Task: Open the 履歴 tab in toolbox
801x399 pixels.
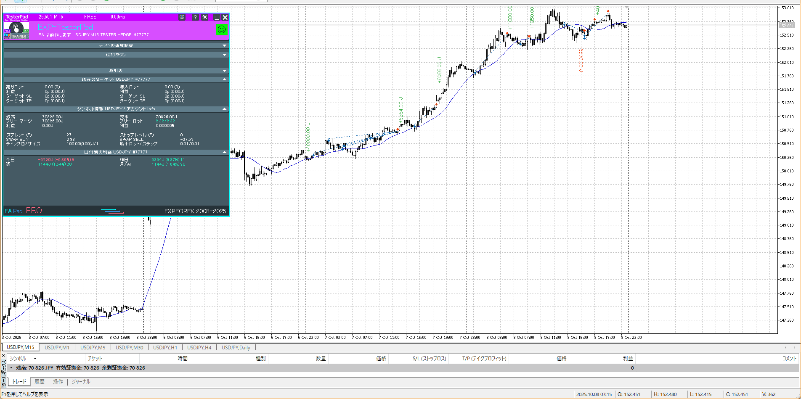Action: pos(40,382)
